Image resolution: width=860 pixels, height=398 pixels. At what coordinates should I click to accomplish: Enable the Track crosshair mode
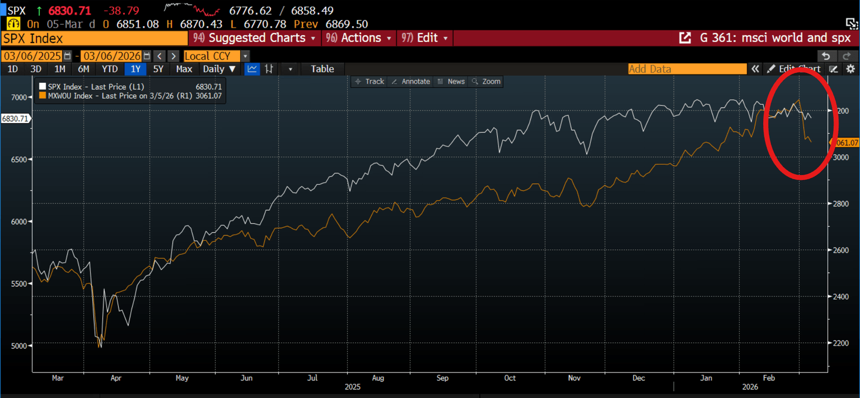[x=370, y=82]
